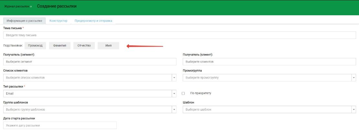Screen dimensions: 359x131
Task: Expand the Промогруппа dropdown arrow
Action: (x=354, y=78)
